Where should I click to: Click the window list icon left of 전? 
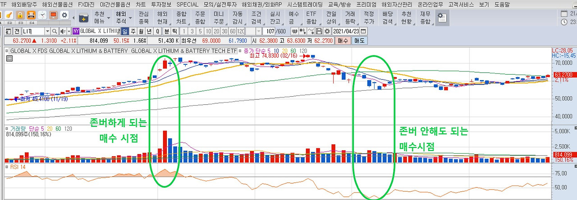[8, 31]
